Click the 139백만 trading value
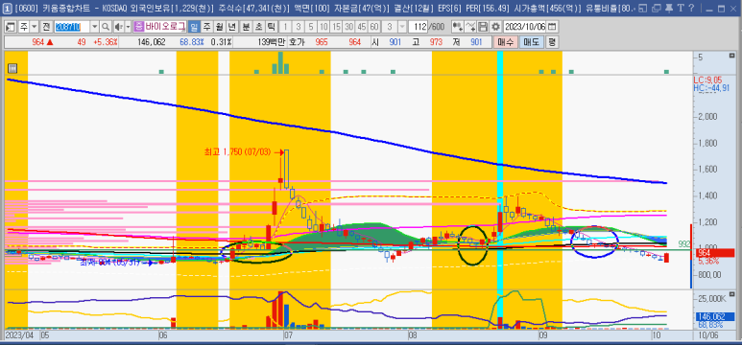Screen dimensions: 742x345 coord(271,42)
